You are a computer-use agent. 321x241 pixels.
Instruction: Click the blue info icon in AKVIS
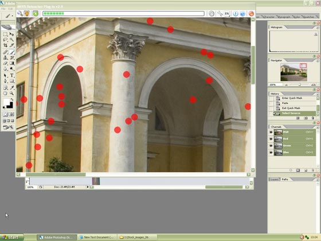click(x=236, y=14)
